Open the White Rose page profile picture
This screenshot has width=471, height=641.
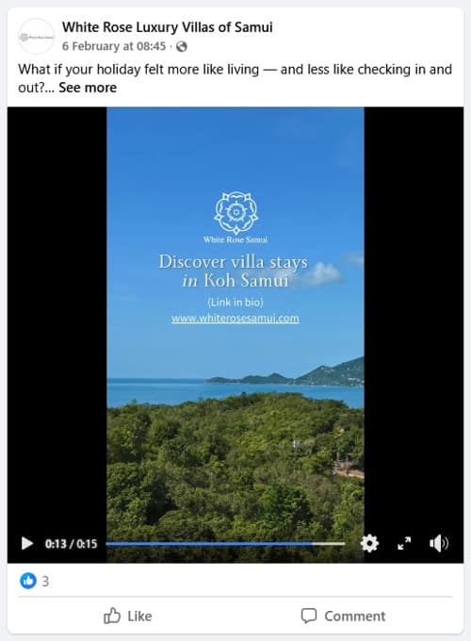click(36, 37)
